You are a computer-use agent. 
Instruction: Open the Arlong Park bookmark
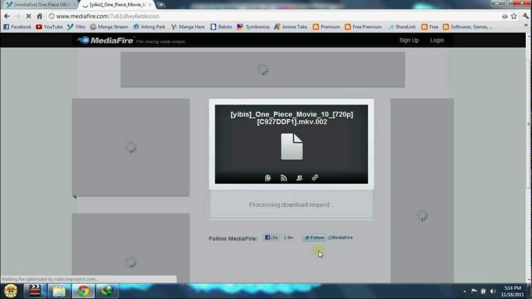[150, 26]
